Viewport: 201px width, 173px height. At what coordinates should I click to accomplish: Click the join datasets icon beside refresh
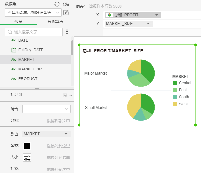[x=66, y=4]
